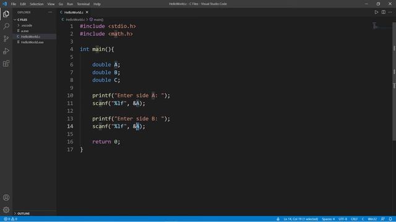Split the editor to the right
Screen dimensions: 396x222
[x=384, y=12]
